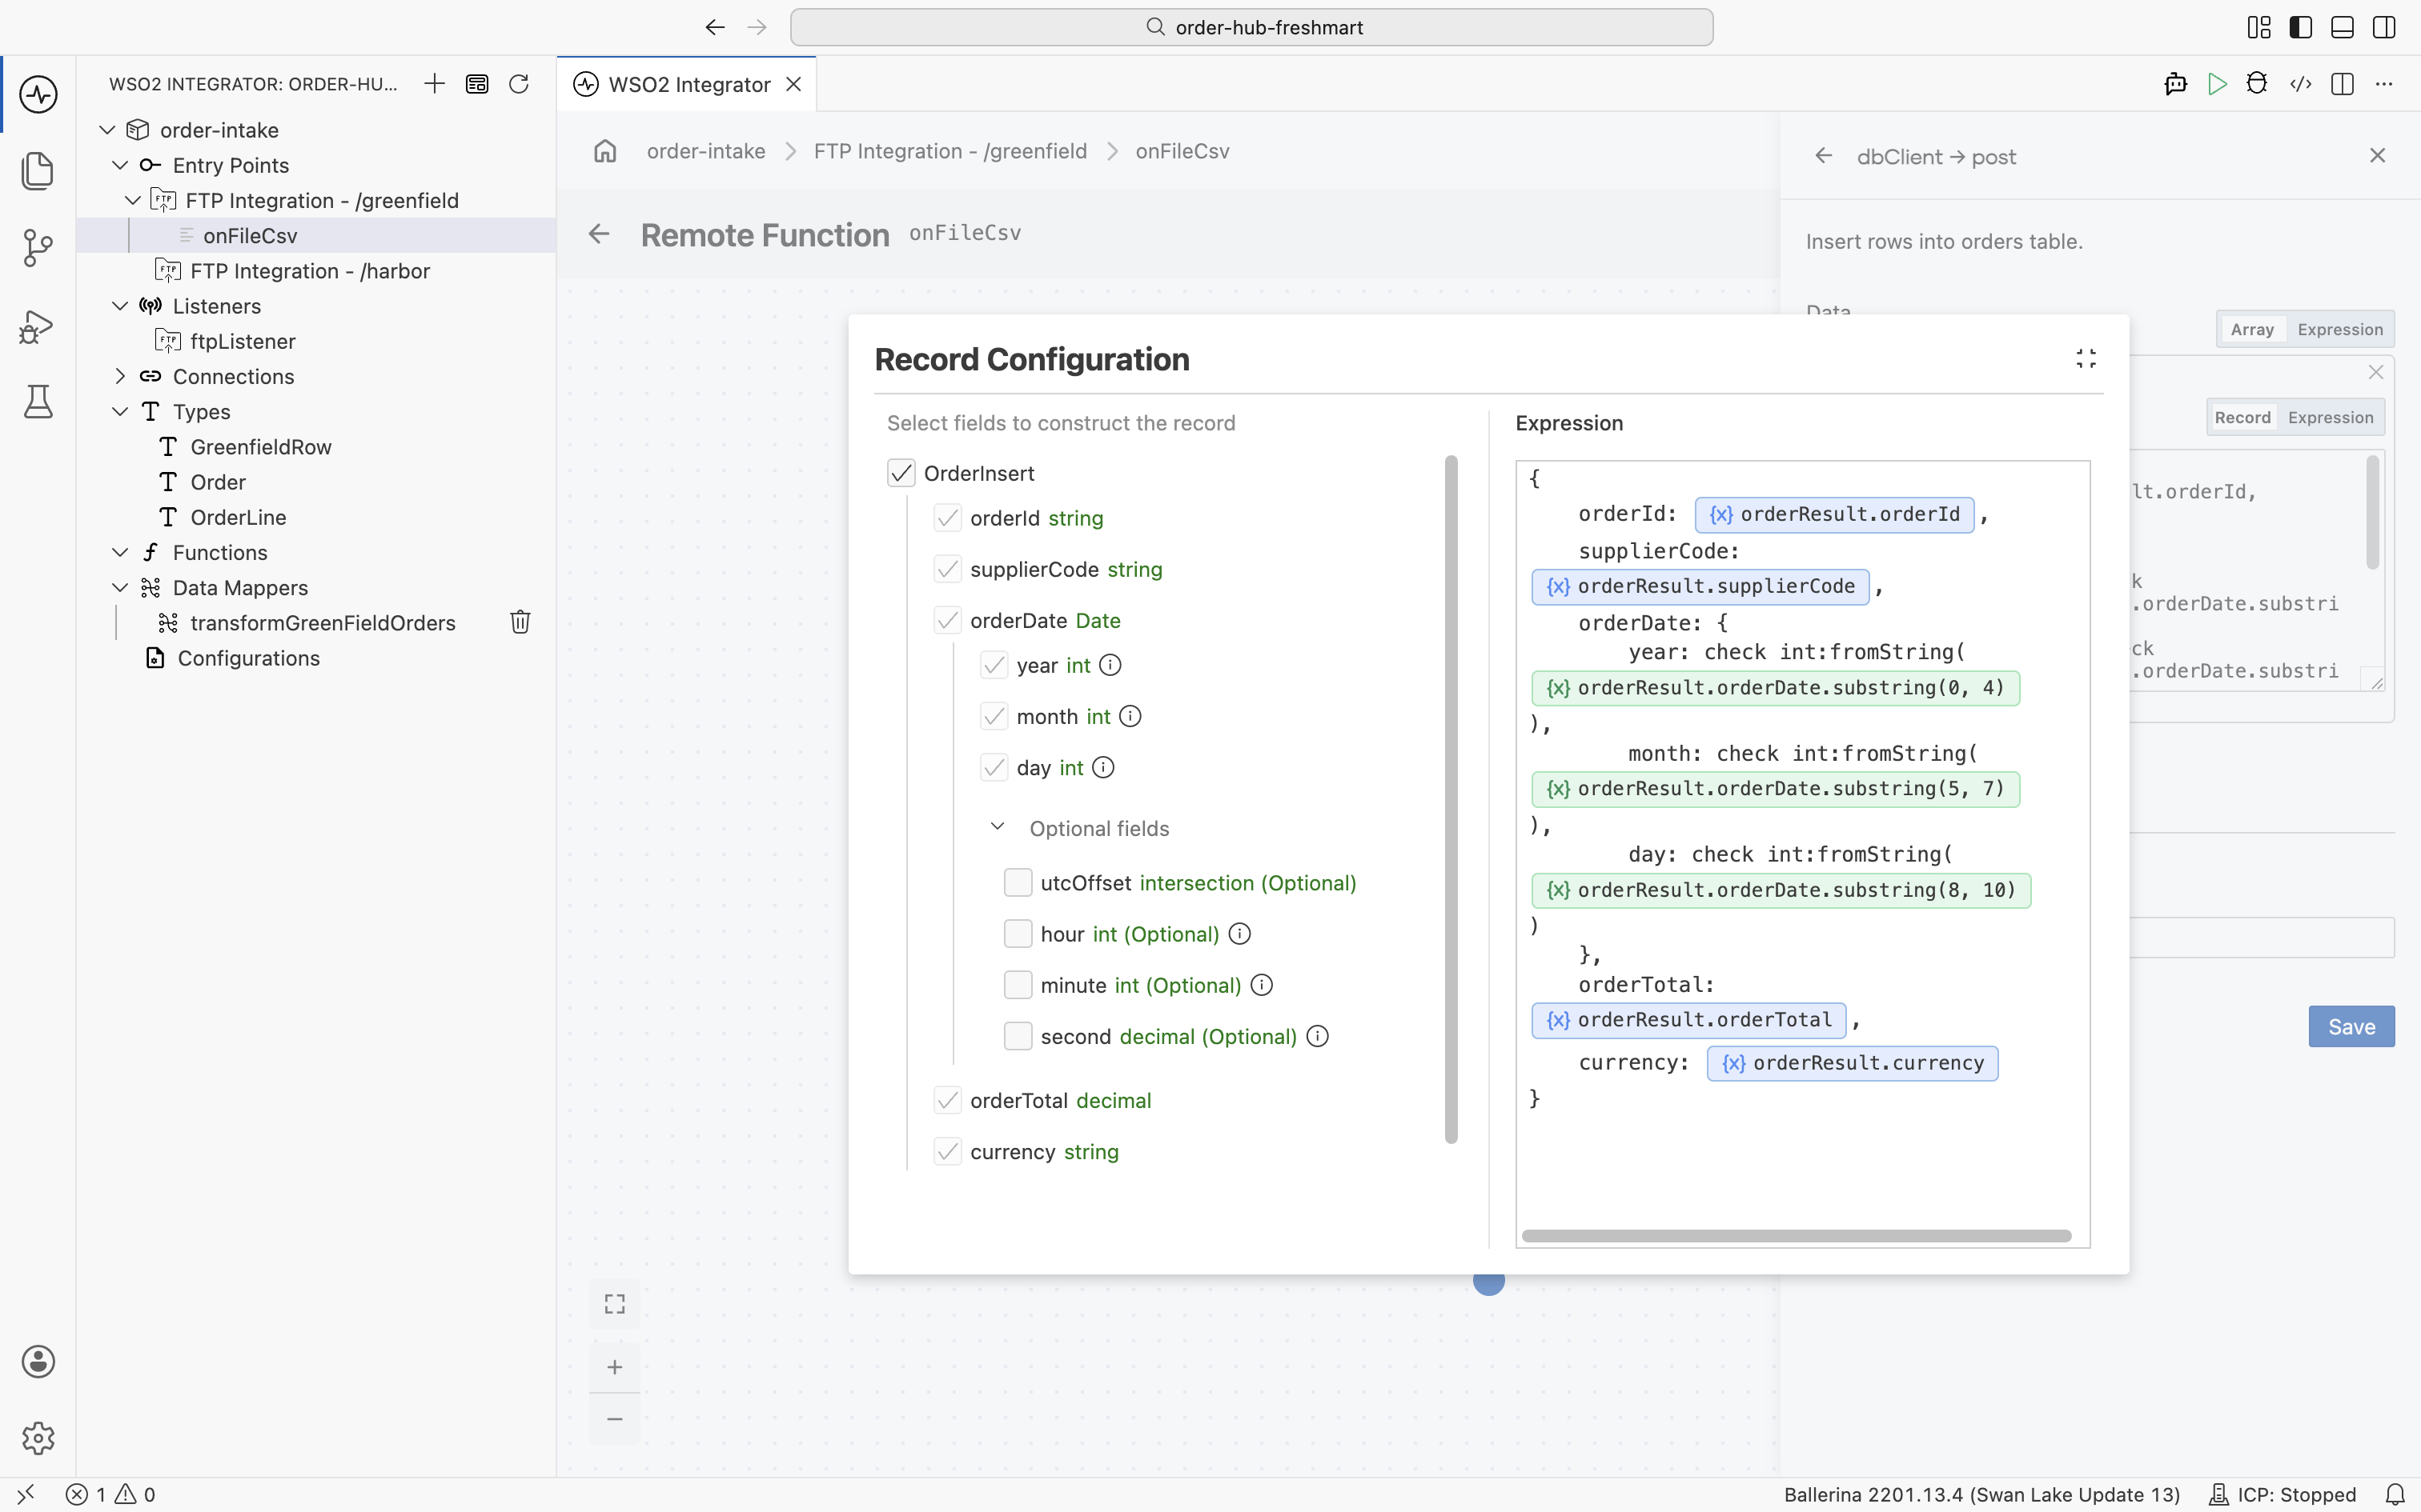Click the green Run play icon
This screenshot has width=2421, height=1512.
click(2217, 84)
